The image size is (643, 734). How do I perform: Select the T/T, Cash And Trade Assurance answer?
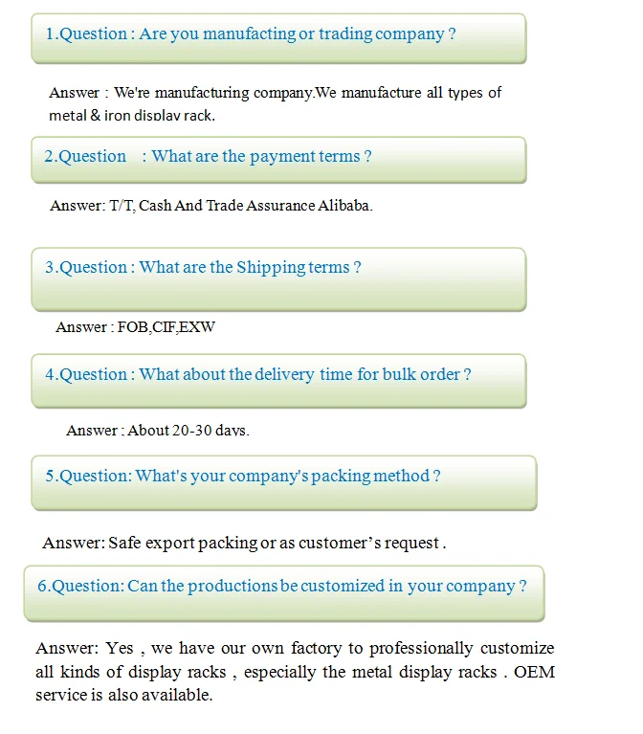coord(211,206)
